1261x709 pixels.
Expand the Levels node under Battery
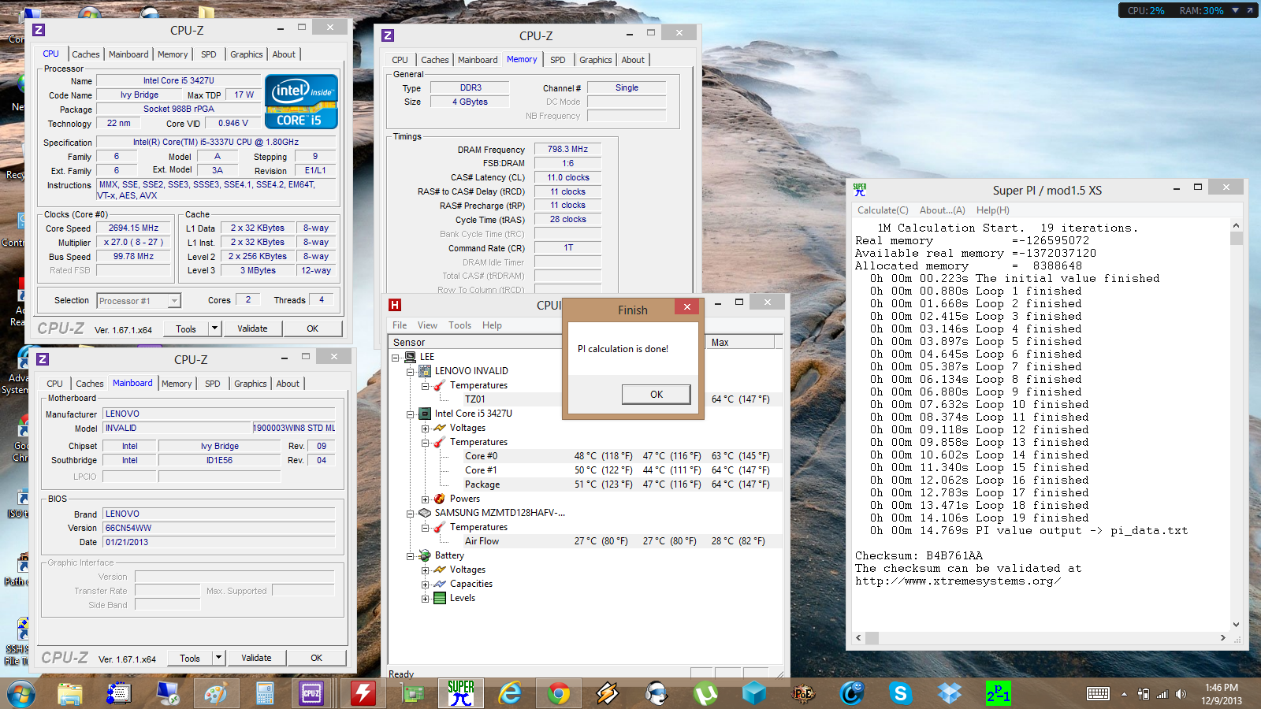[425, 599]
